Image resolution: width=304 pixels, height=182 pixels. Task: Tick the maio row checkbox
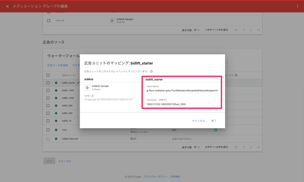48,130
